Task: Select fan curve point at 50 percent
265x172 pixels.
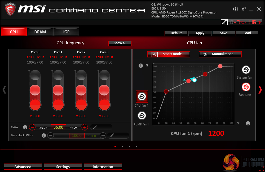Action: pos(166,92)
